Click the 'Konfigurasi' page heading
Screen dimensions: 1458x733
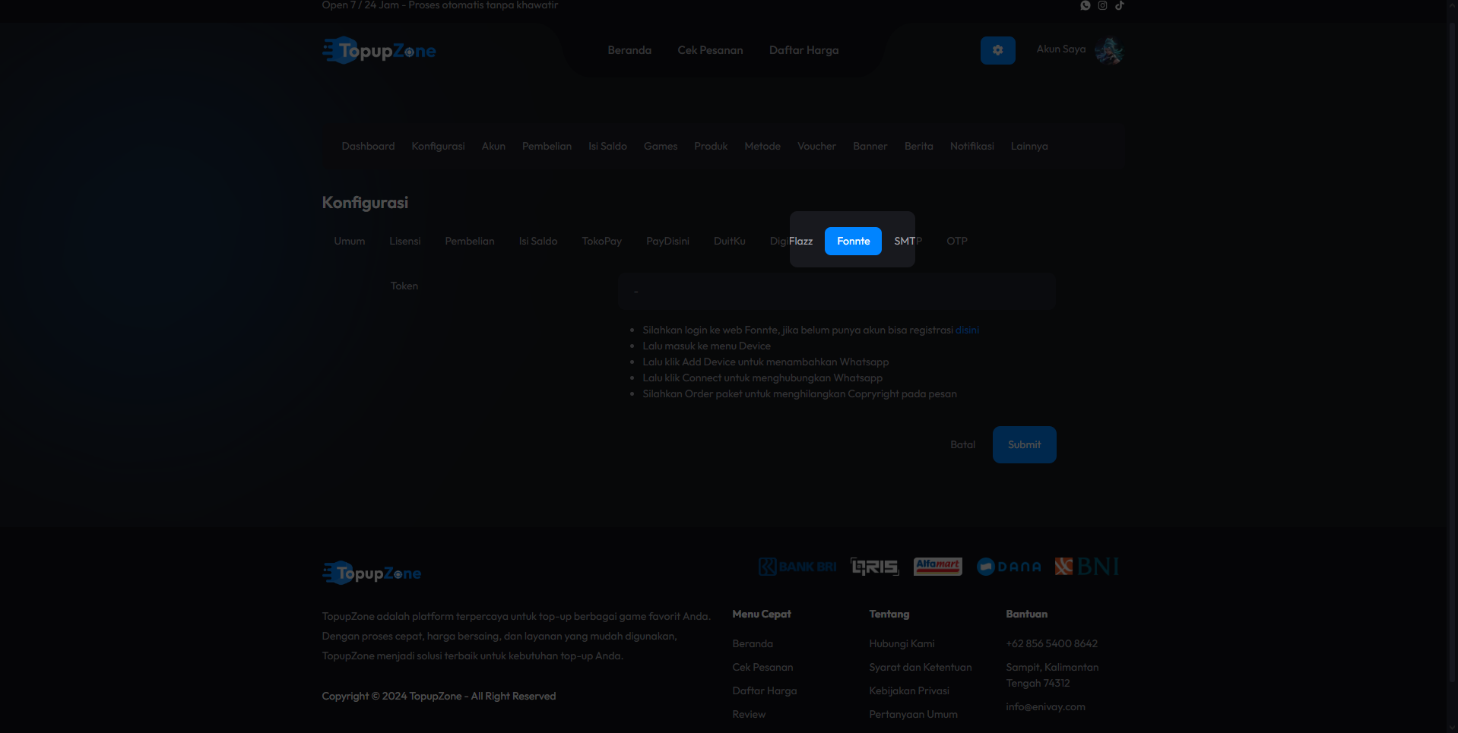[365, 203]
